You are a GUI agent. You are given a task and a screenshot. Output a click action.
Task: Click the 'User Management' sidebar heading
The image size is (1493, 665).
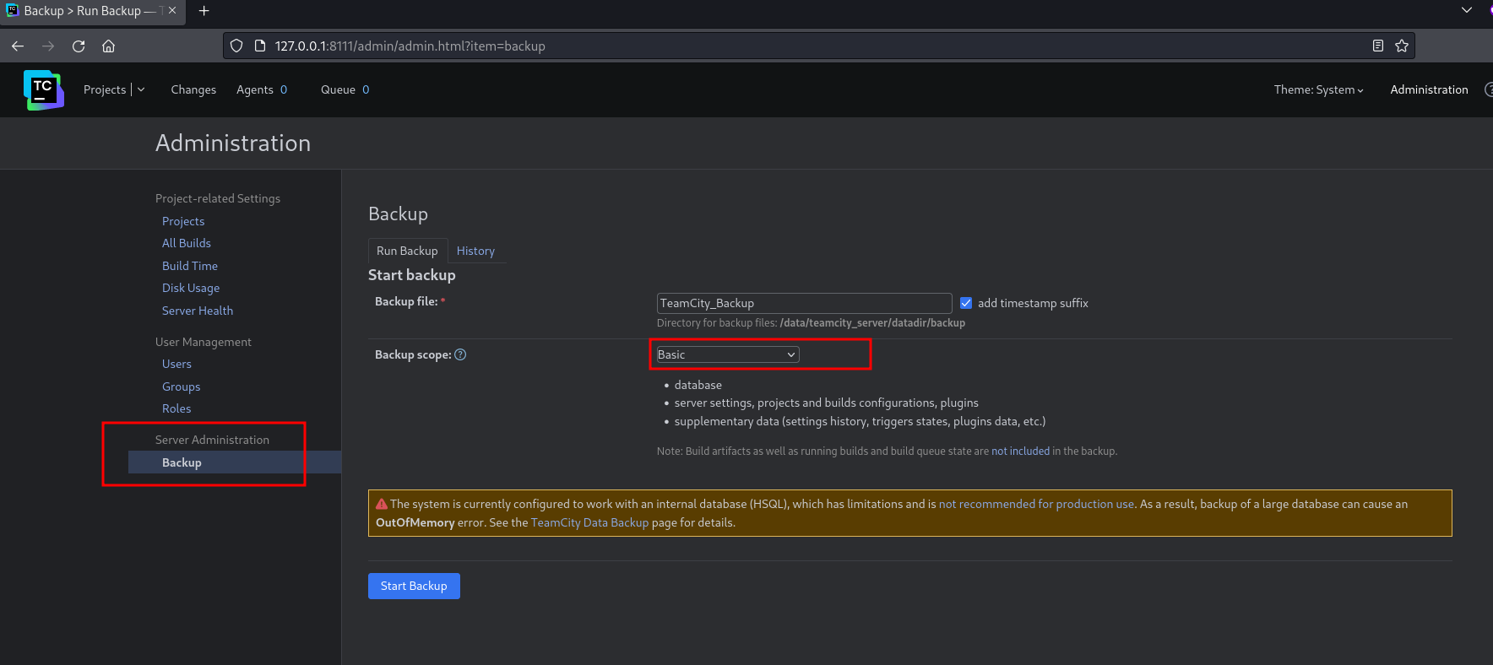(x=204, y=342)
